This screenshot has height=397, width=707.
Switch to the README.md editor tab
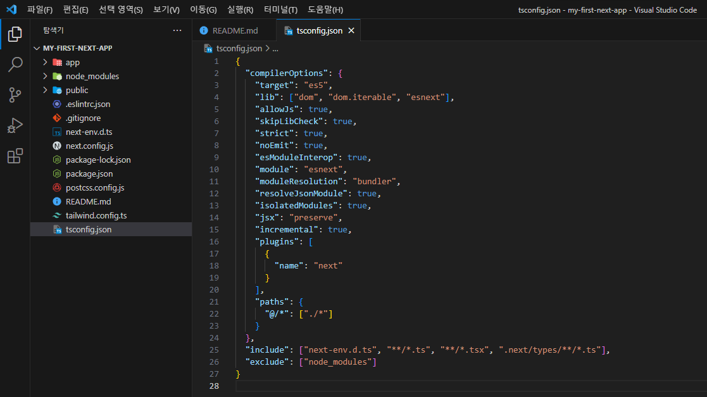[234, 30]
